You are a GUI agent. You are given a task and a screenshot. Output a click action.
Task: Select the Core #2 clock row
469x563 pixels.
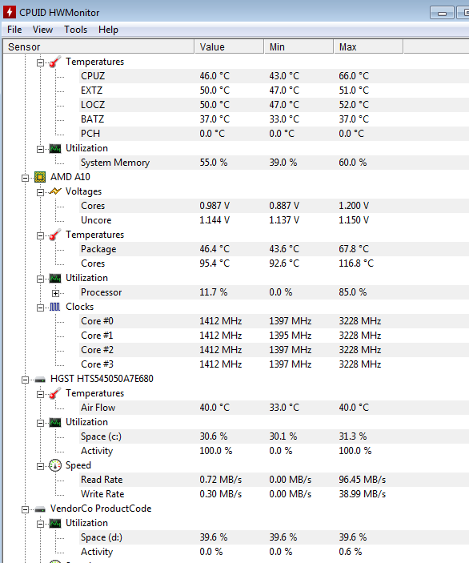pos(275,350)
